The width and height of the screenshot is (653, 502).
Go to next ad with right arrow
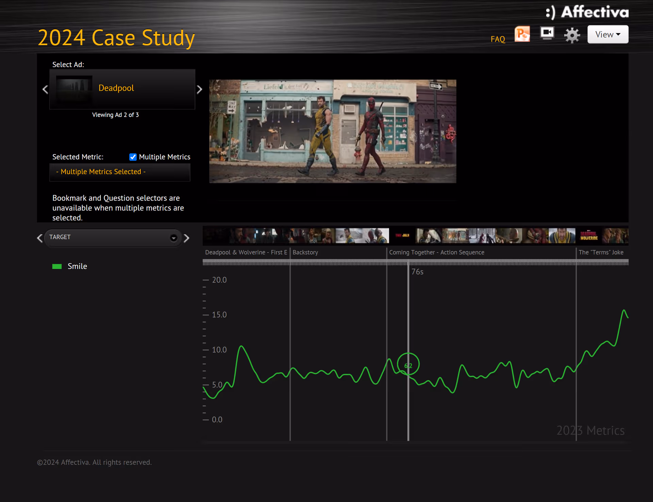tap(199, 89)
